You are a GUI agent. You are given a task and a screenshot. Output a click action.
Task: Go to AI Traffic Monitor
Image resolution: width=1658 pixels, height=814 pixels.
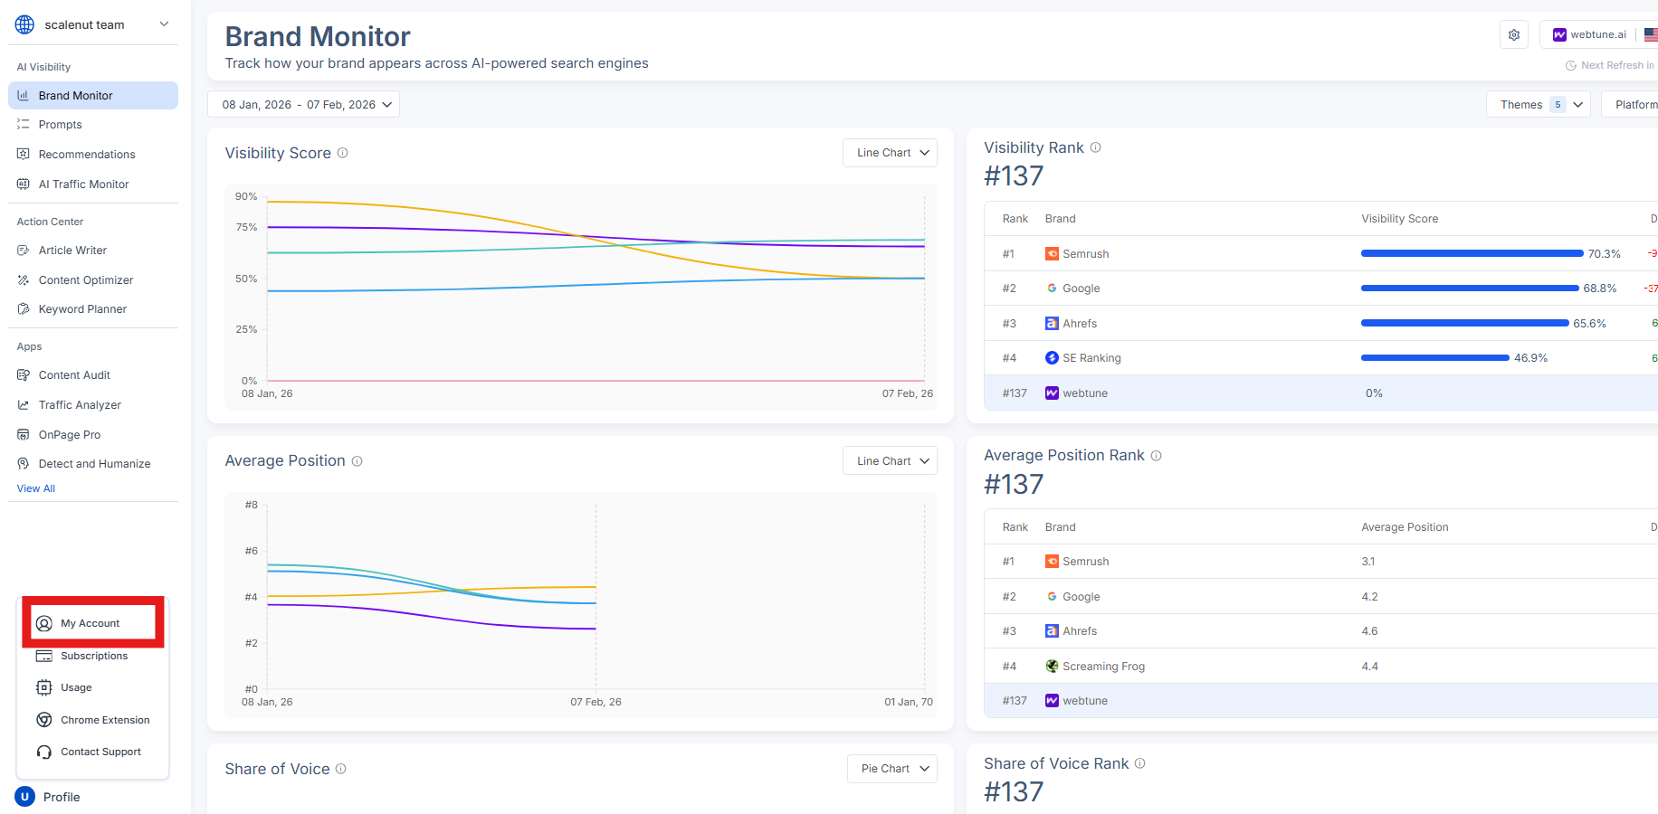click(x=83, y=185)
